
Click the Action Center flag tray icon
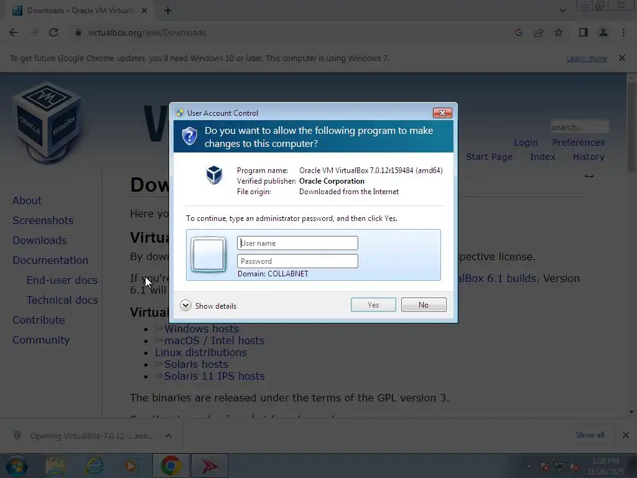pyautogui.click(x=544, y=467)
